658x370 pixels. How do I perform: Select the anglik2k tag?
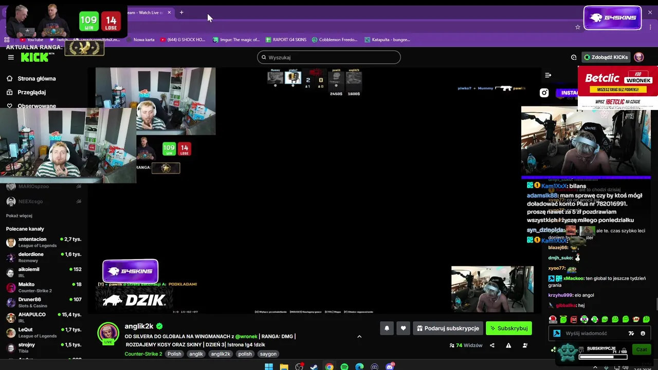tap(221, 354)
